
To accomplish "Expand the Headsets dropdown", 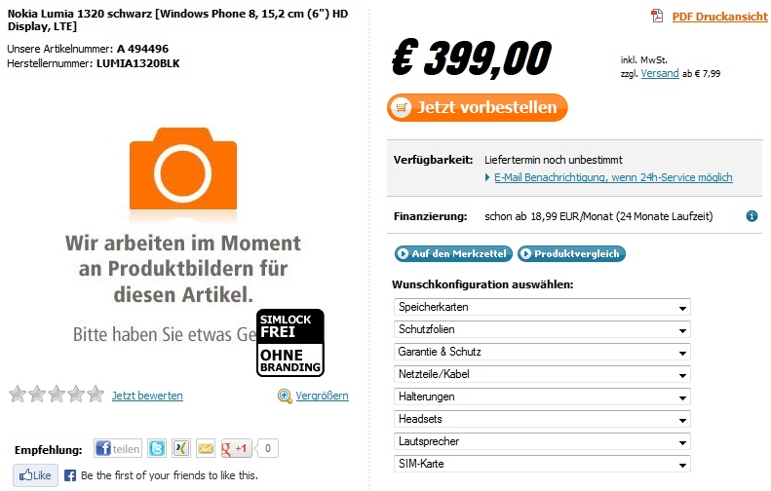I will coord(542,419).
